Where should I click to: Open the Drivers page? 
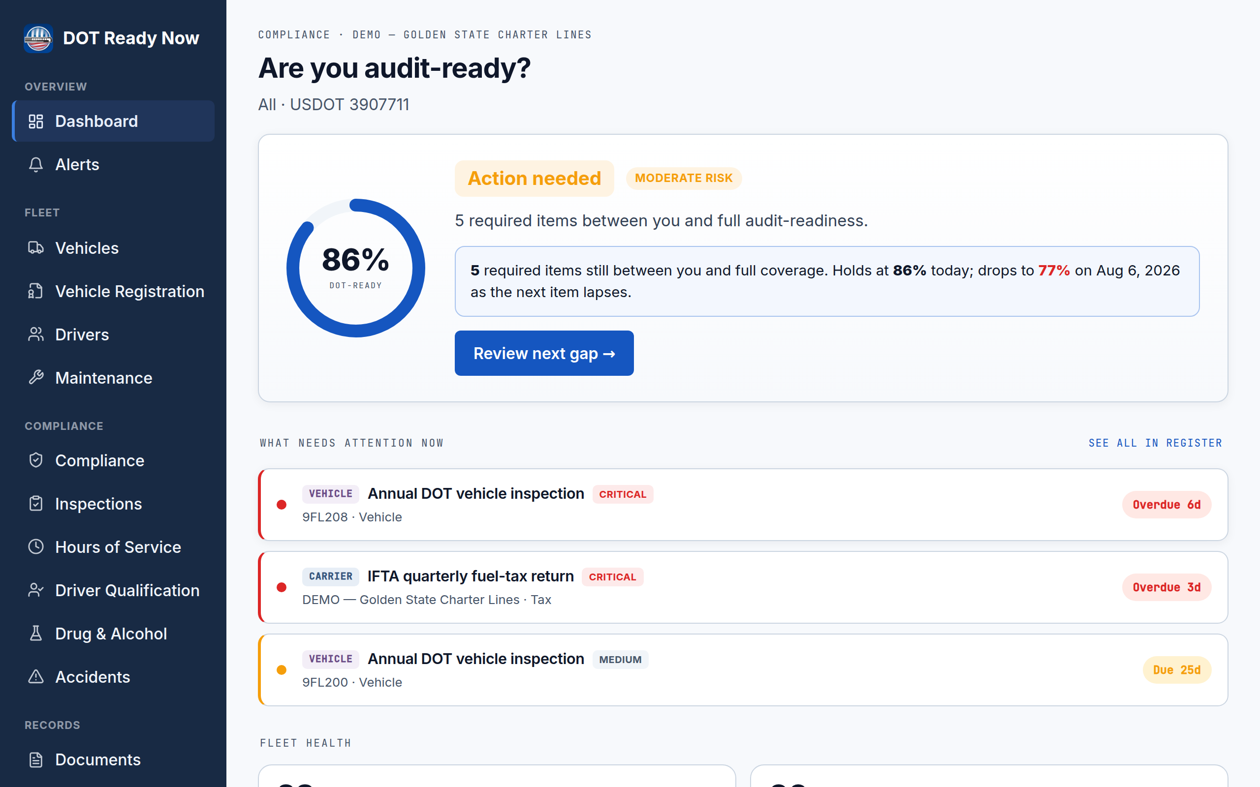coord(113,334)
